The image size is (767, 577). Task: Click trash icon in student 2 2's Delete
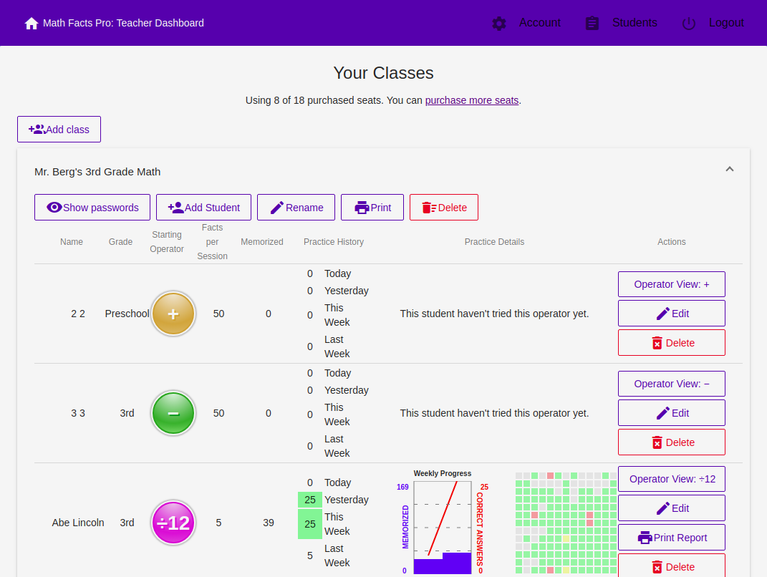point(657,343)
